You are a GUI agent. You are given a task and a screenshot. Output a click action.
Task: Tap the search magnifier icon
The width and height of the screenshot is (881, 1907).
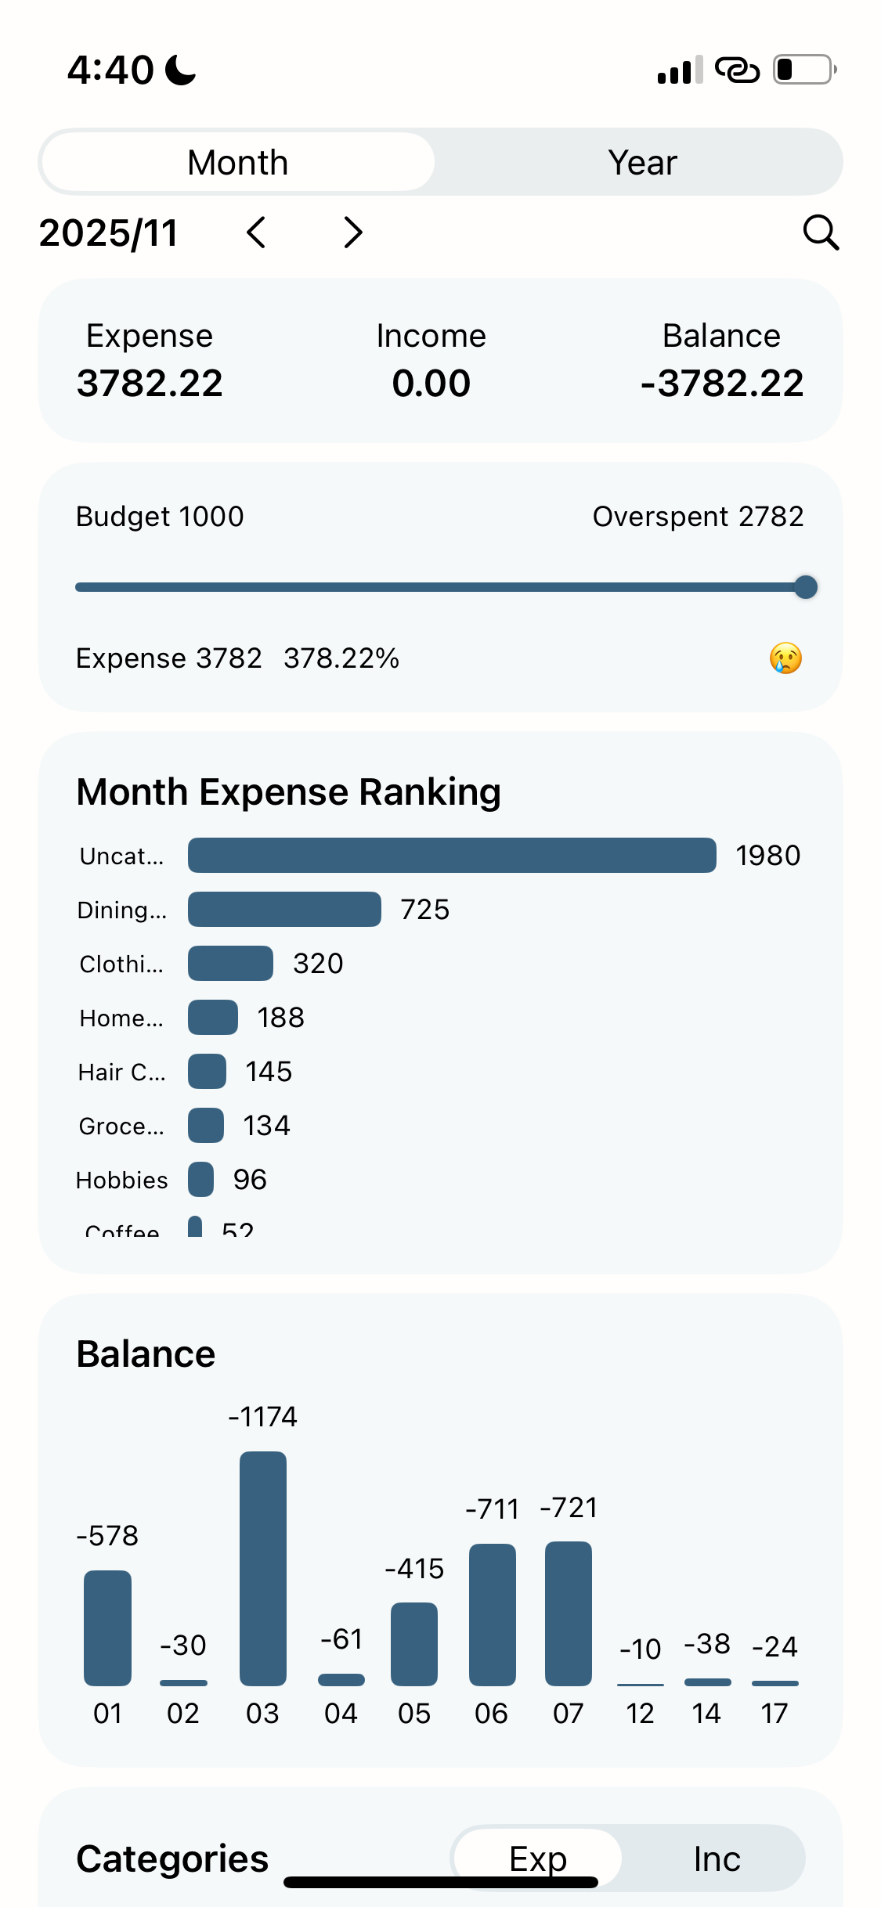[x=821, y=233]
